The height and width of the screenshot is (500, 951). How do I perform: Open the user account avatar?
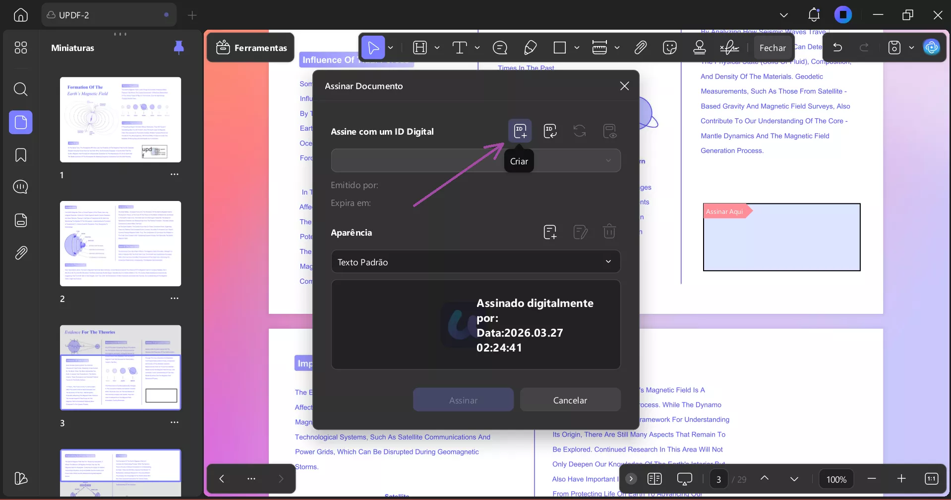coord(843,15)
